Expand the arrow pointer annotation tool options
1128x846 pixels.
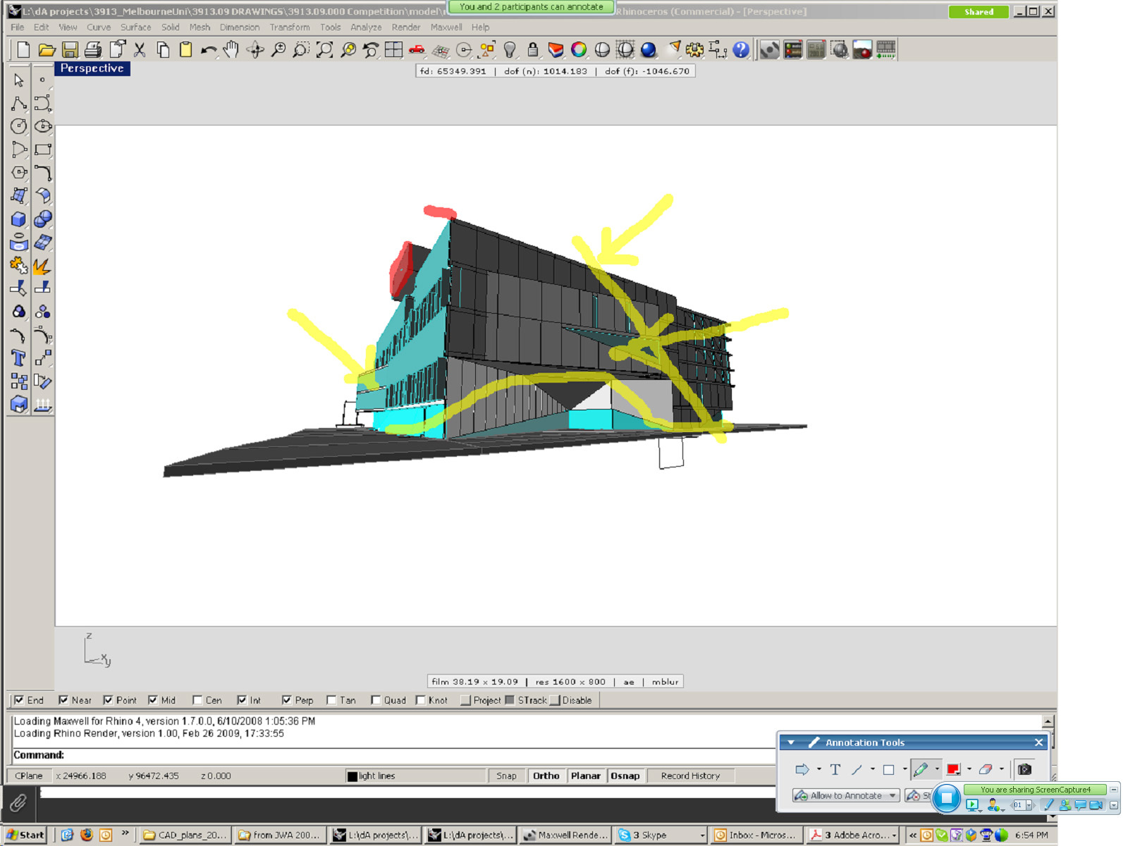pos(819,769)
